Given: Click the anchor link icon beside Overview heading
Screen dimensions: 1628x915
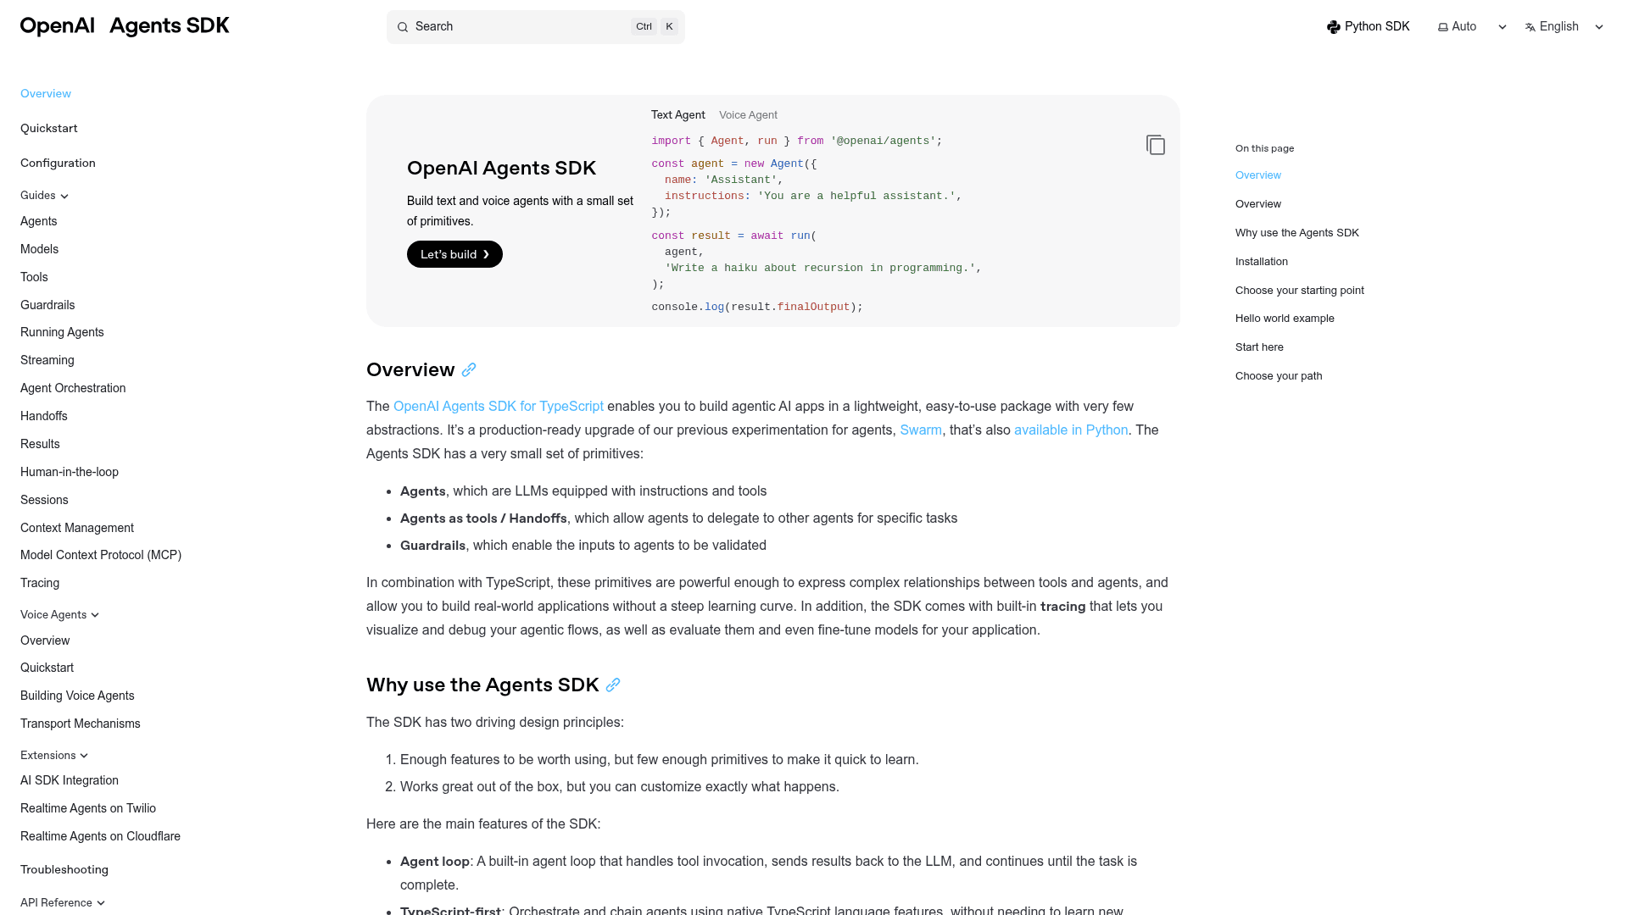Looking at the screenshot, I should [x=469, y=370].
